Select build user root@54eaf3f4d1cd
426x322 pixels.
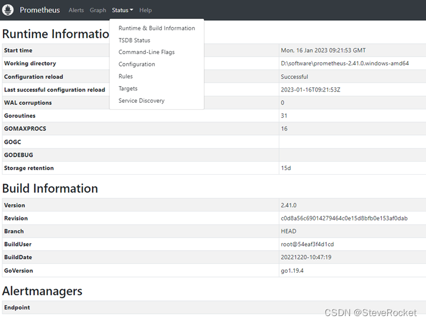(x=307, y=244)
